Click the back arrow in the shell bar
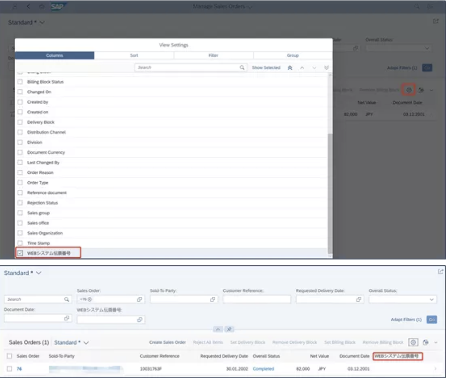 (x=28, y=6)
